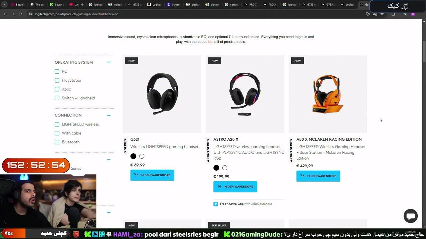The image size is (426, 239).
Task: Click the ASTRO A20 X headset image
Action: click(x=245, y=94)
